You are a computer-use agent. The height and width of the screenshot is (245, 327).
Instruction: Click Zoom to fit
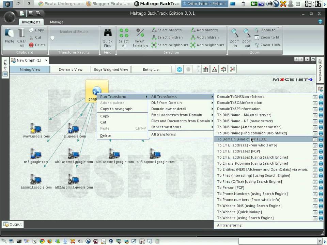click(267, 37)
